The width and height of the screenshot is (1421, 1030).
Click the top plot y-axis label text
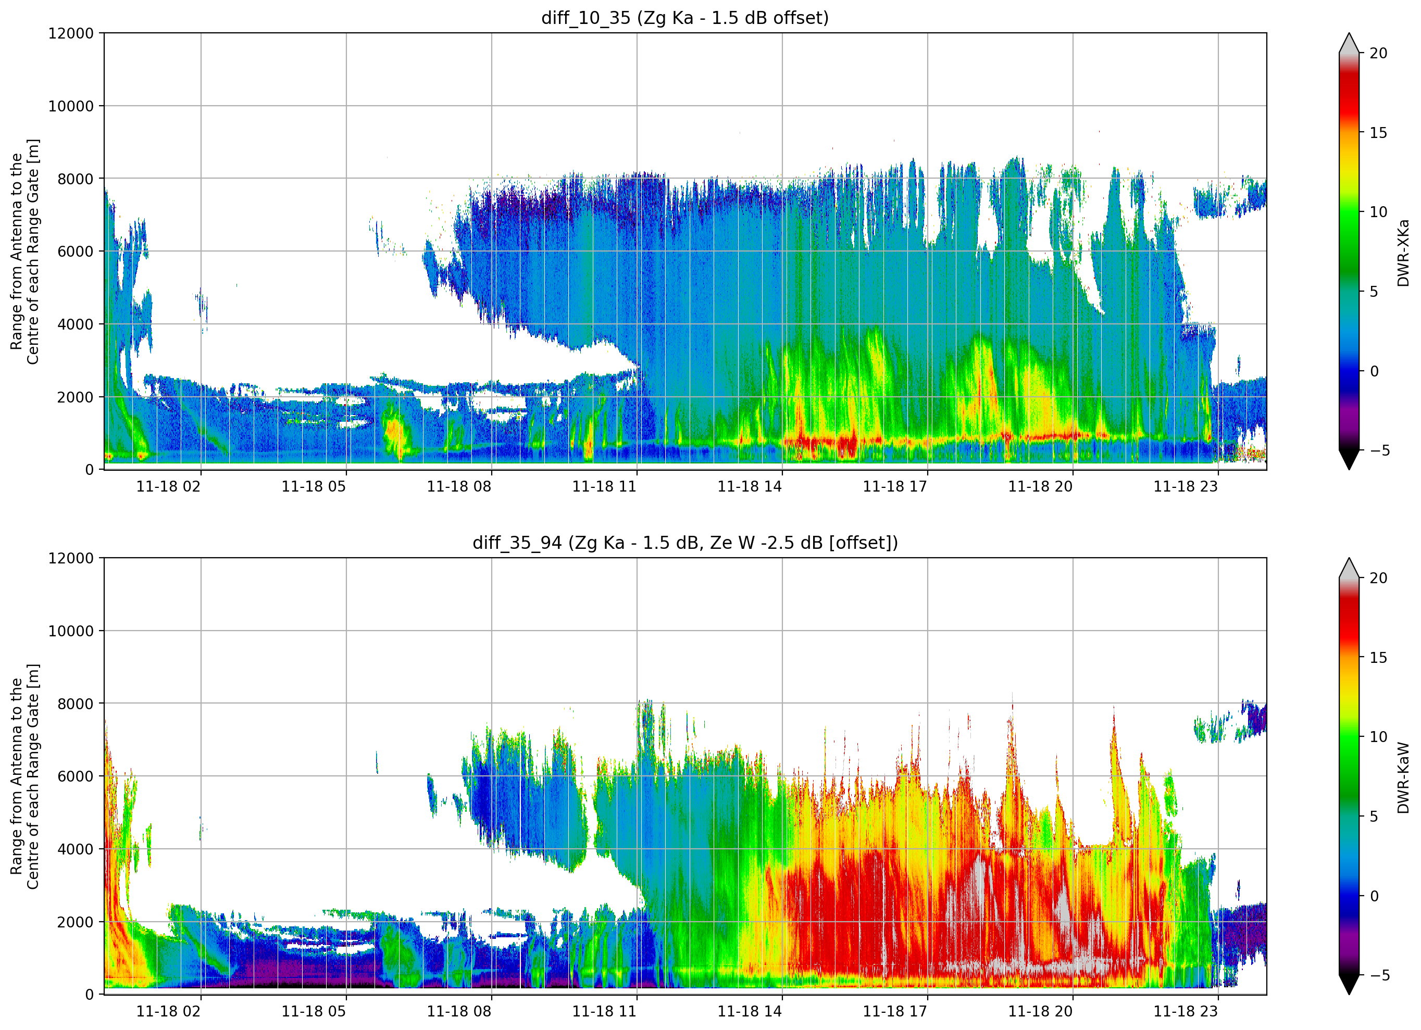pyautogui.click(x=25, y=251)
